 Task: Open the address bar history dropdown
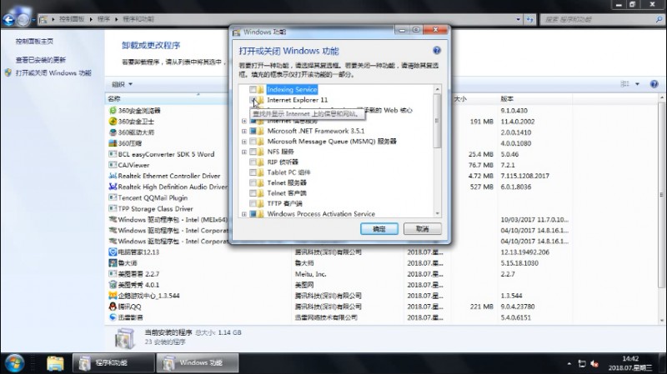518,19
